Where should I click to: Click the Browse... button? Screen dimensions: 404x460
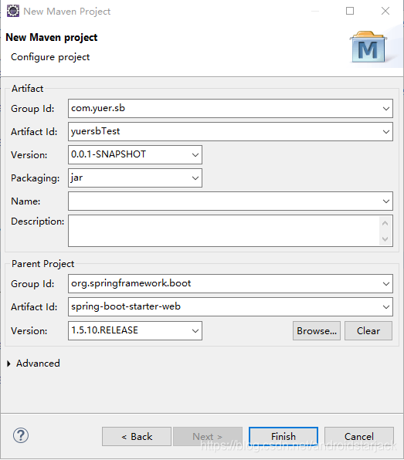coord(317,331)
